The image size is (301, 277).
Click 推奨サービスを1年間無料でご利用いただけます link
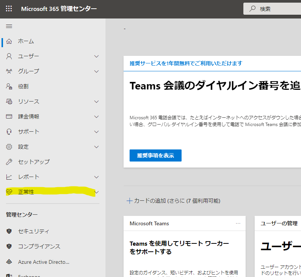tap(186, 63)
